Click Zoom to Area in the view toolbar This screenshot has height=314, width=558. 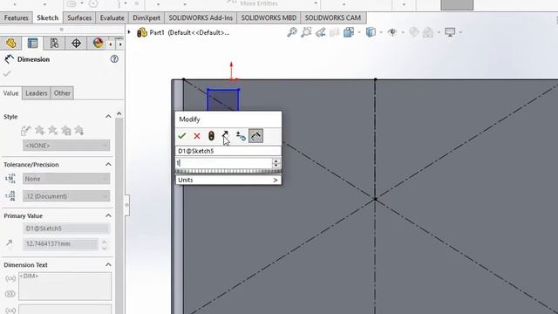tap(306, 32)
